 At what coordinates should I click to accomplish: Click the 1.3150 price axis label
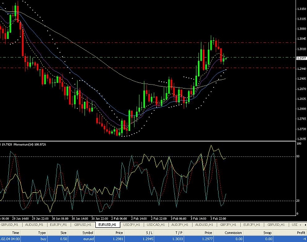(x=302, y=9)
